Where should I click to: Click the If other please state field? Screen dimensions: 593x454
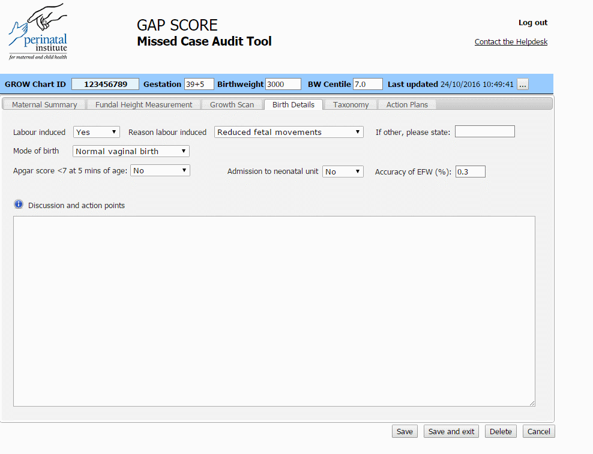click(484, 131)
